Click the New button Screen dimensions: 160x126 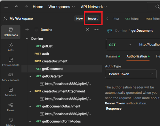[x=79, y=19]
